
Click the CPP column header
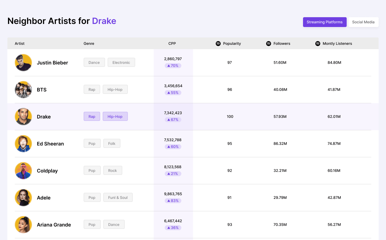pyautogui.click(x=172, y=44)
